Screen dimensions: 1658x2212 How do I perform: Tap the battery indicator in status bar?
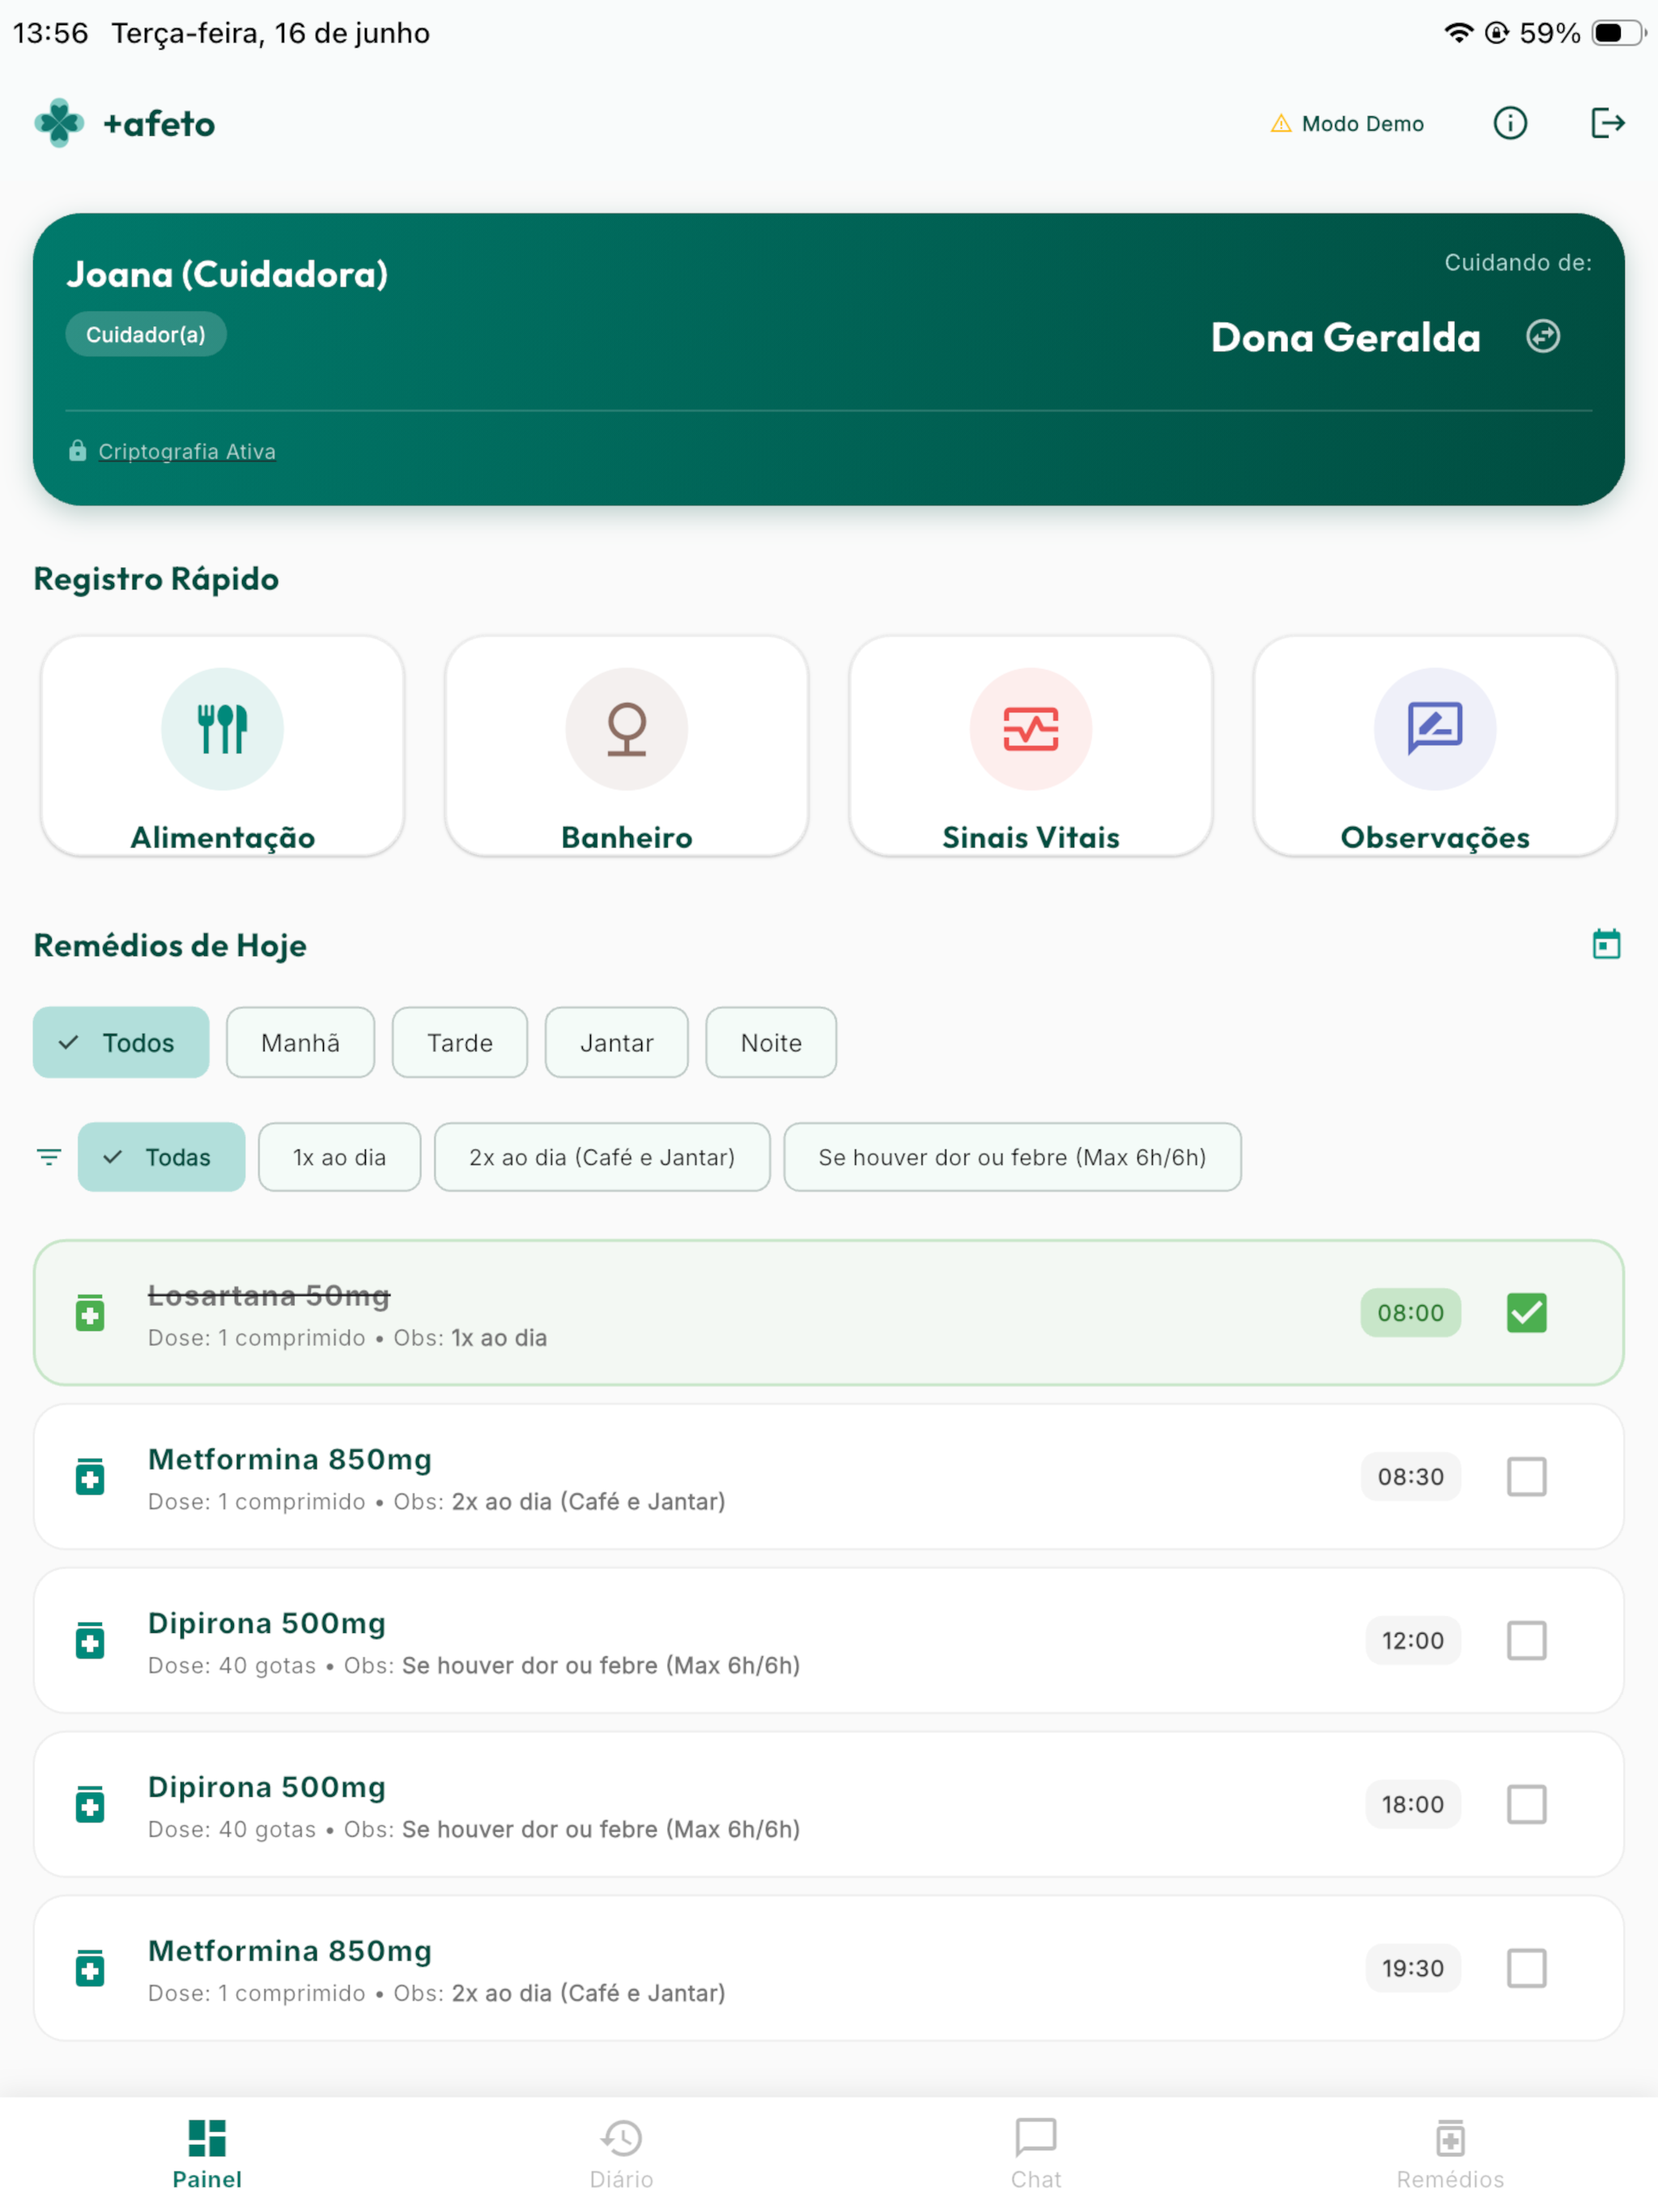pyautogui.click(x=1618, y=33)
